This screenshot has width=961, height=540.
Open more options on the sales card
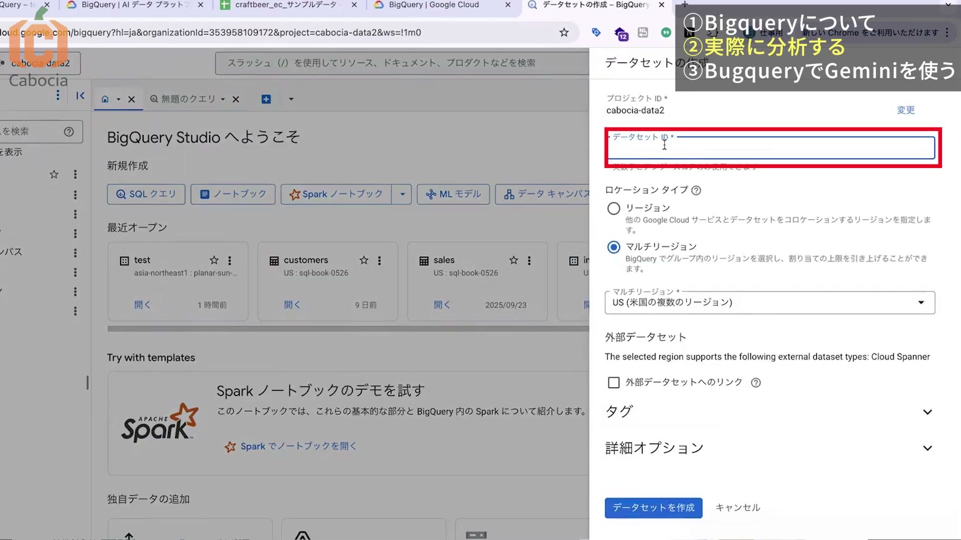[x=529, y=260]
